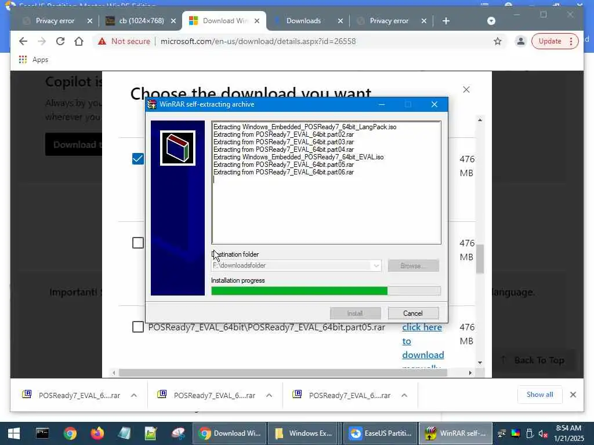Close the Downloads tab
Viewport: 594px width, 445px height.
(x=340, y=21)
